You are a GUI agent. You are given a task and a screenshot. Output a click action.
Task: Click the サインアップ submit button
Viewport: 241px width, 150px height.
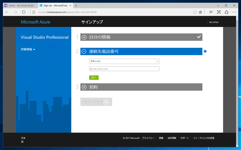click(96, 102)
